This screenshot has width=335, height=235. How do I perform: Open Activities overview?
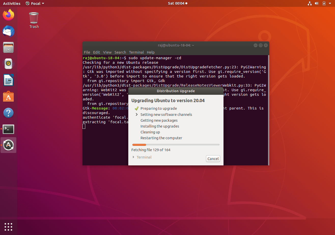click(x=12, y=3)
